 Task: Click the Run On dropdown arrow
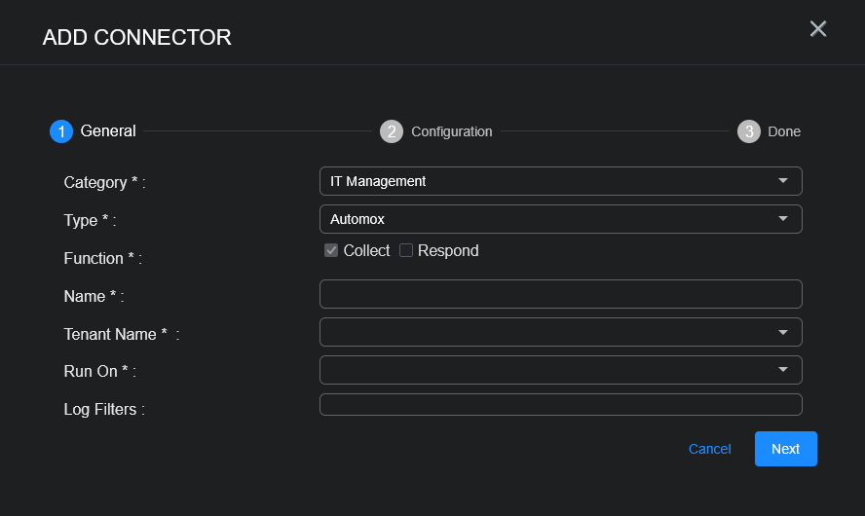(783, 370)
